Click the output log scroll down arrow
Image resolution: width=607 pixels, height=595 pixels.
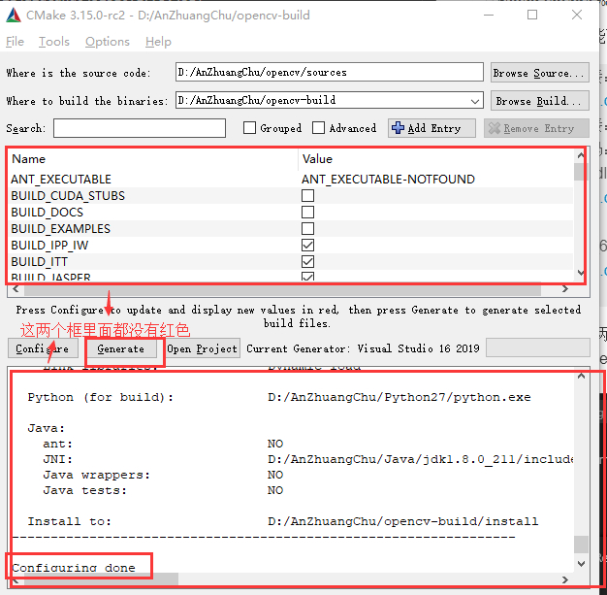point(581,564)
